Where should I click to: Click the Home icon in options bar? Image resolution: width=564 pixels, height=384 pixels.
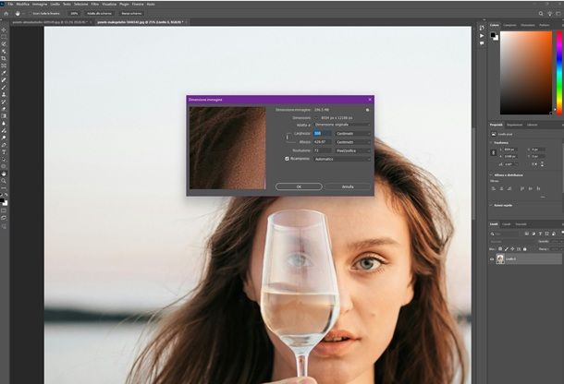(6, 14)
